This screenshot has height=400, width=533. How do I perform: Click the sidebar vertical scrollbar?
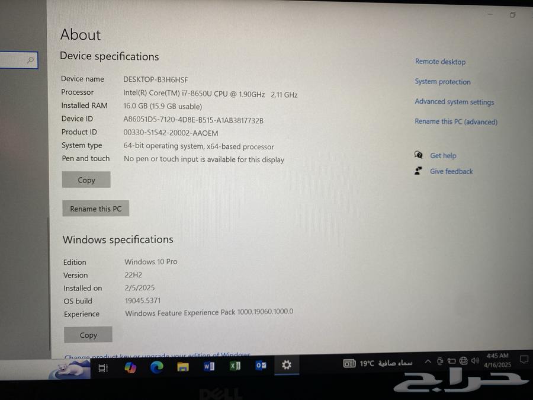pyautogui.click(x=49, y=284)
